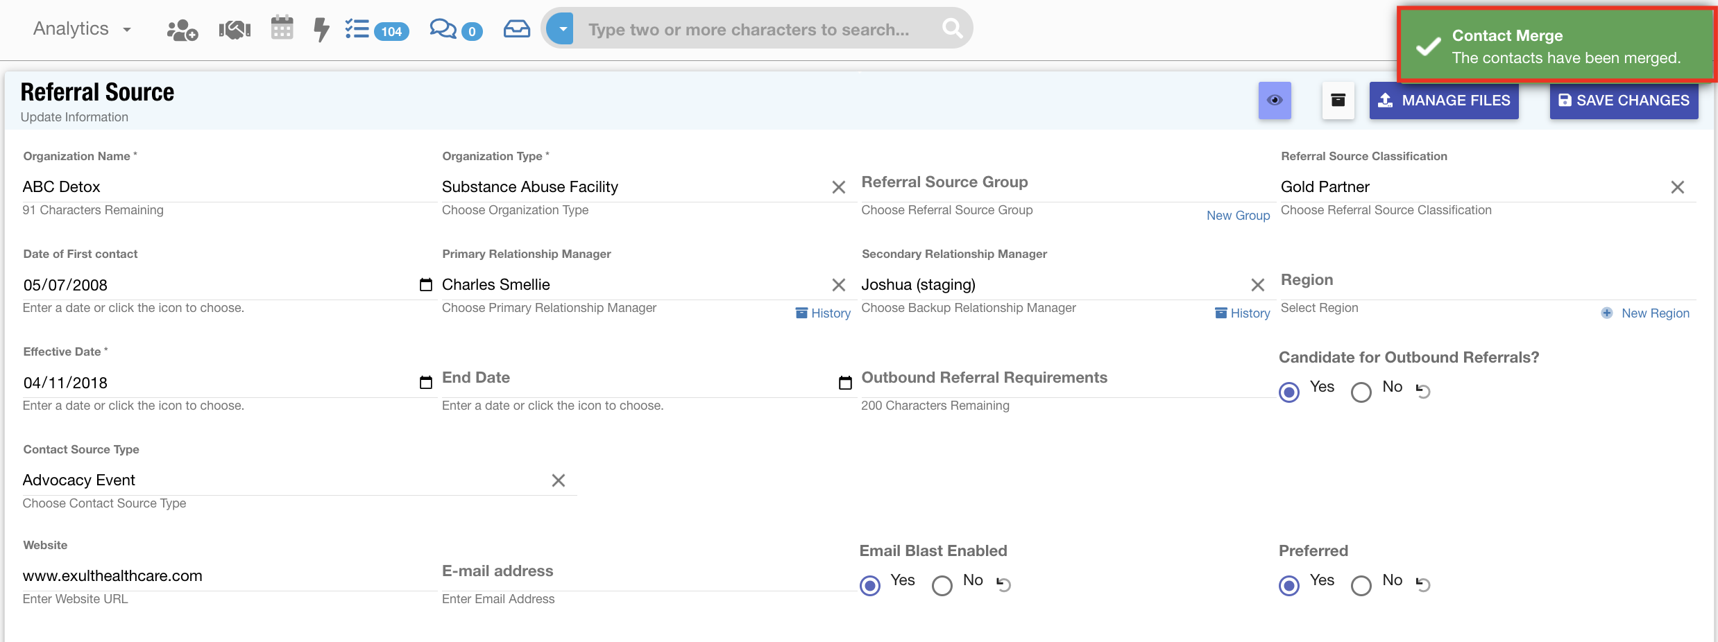Select No for Email Blast Enabled
The height and width of the screenshot is (642, 1718).
[942, 586]
